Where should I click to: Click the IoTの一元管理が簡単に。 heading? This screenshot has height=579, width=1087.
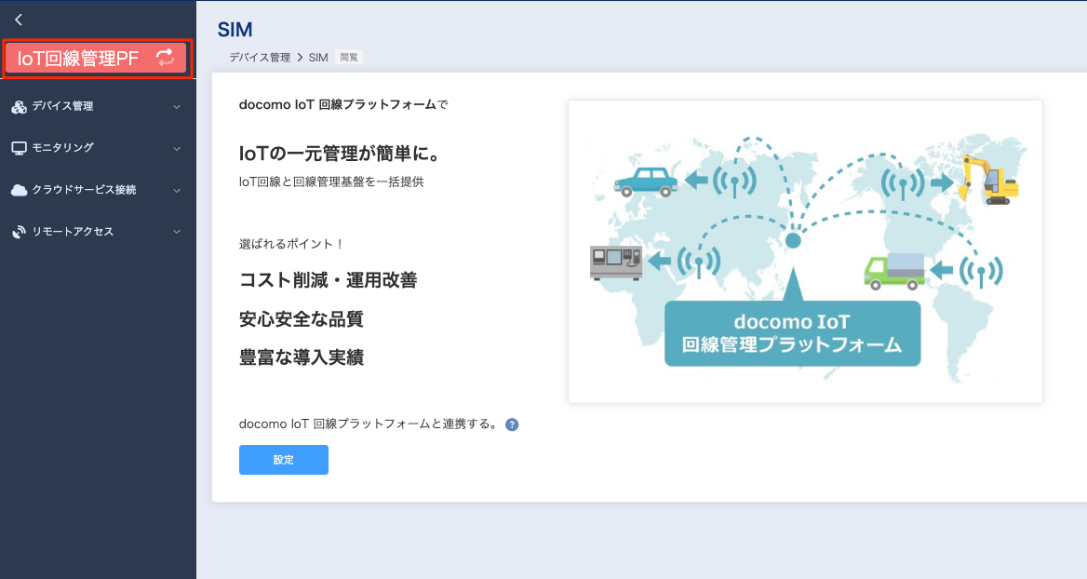pos(339,154)
